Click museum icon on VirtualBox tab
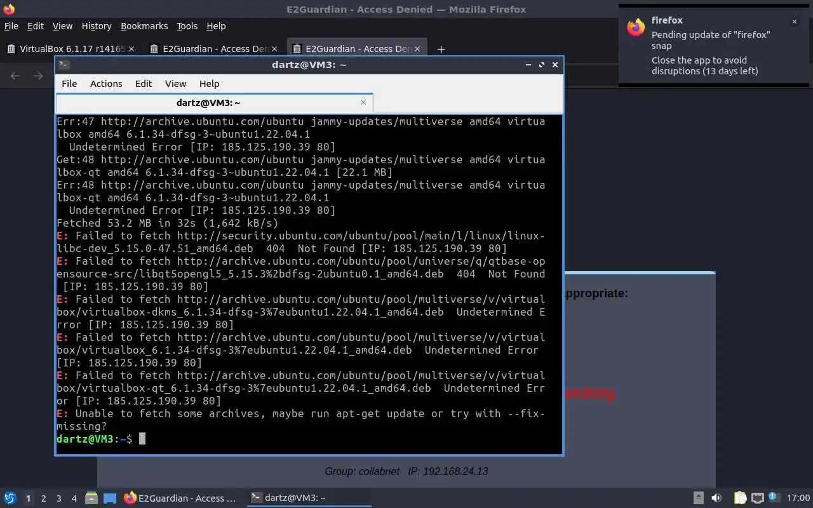The image size is (813, 508). point(11,49)
